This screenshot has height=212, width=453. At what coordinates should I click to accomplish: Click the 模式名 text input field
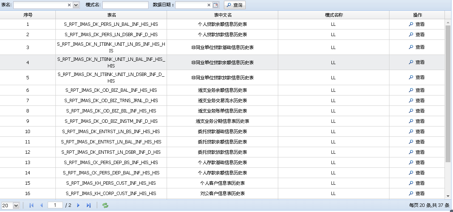(x=125, y=5)
